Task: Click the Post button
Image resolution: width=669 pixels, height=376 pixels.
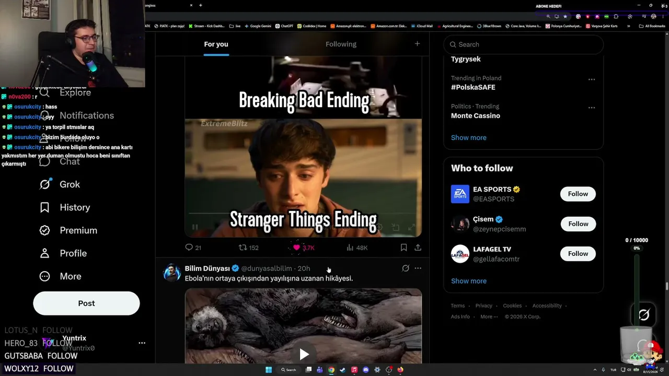Action: coord(86,303)
